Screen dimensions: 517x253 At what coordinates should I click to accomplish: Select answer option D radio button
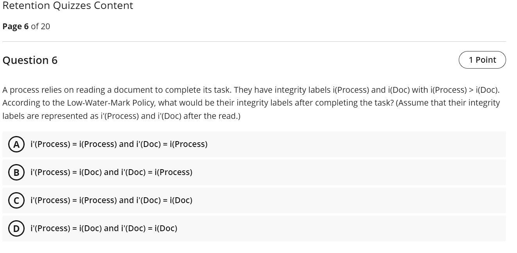[x=16, y=228]
